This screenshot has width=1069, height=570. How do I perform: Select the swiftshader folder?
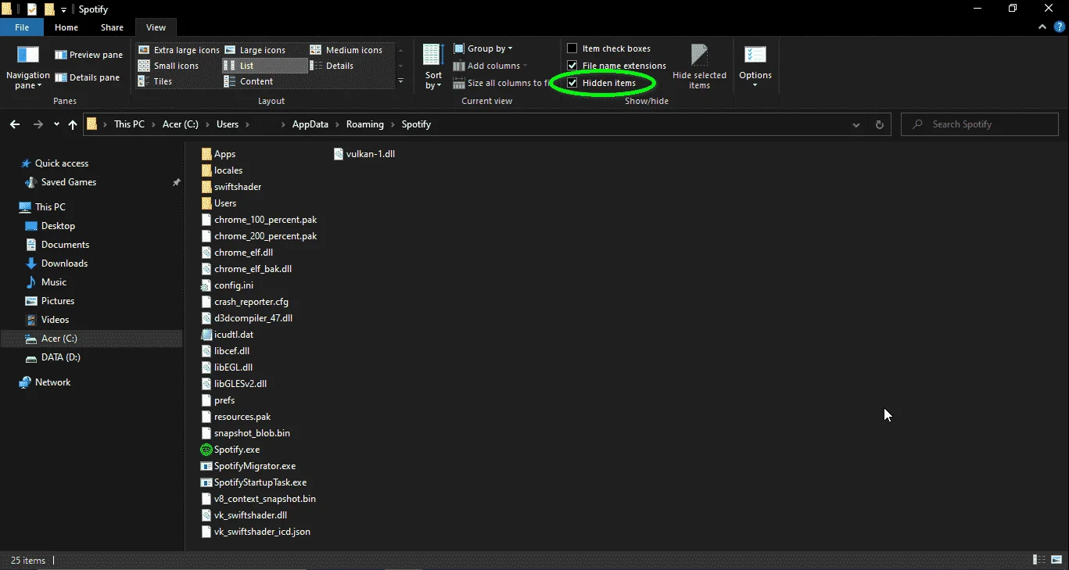pyautogui.click(x=231, y=187)
